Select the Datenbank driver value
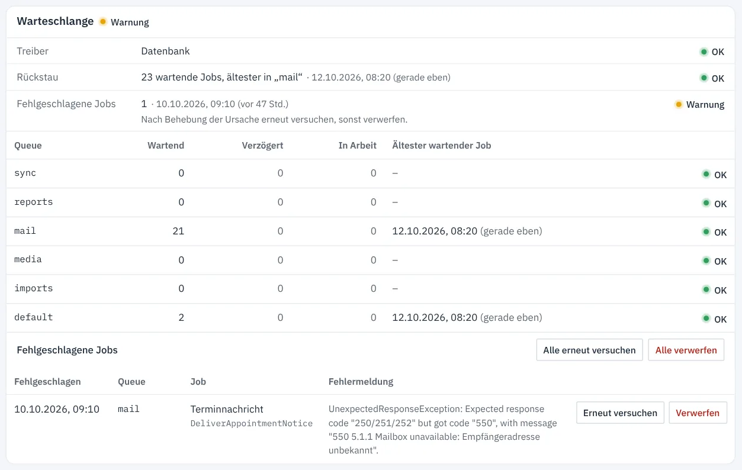 165,51
